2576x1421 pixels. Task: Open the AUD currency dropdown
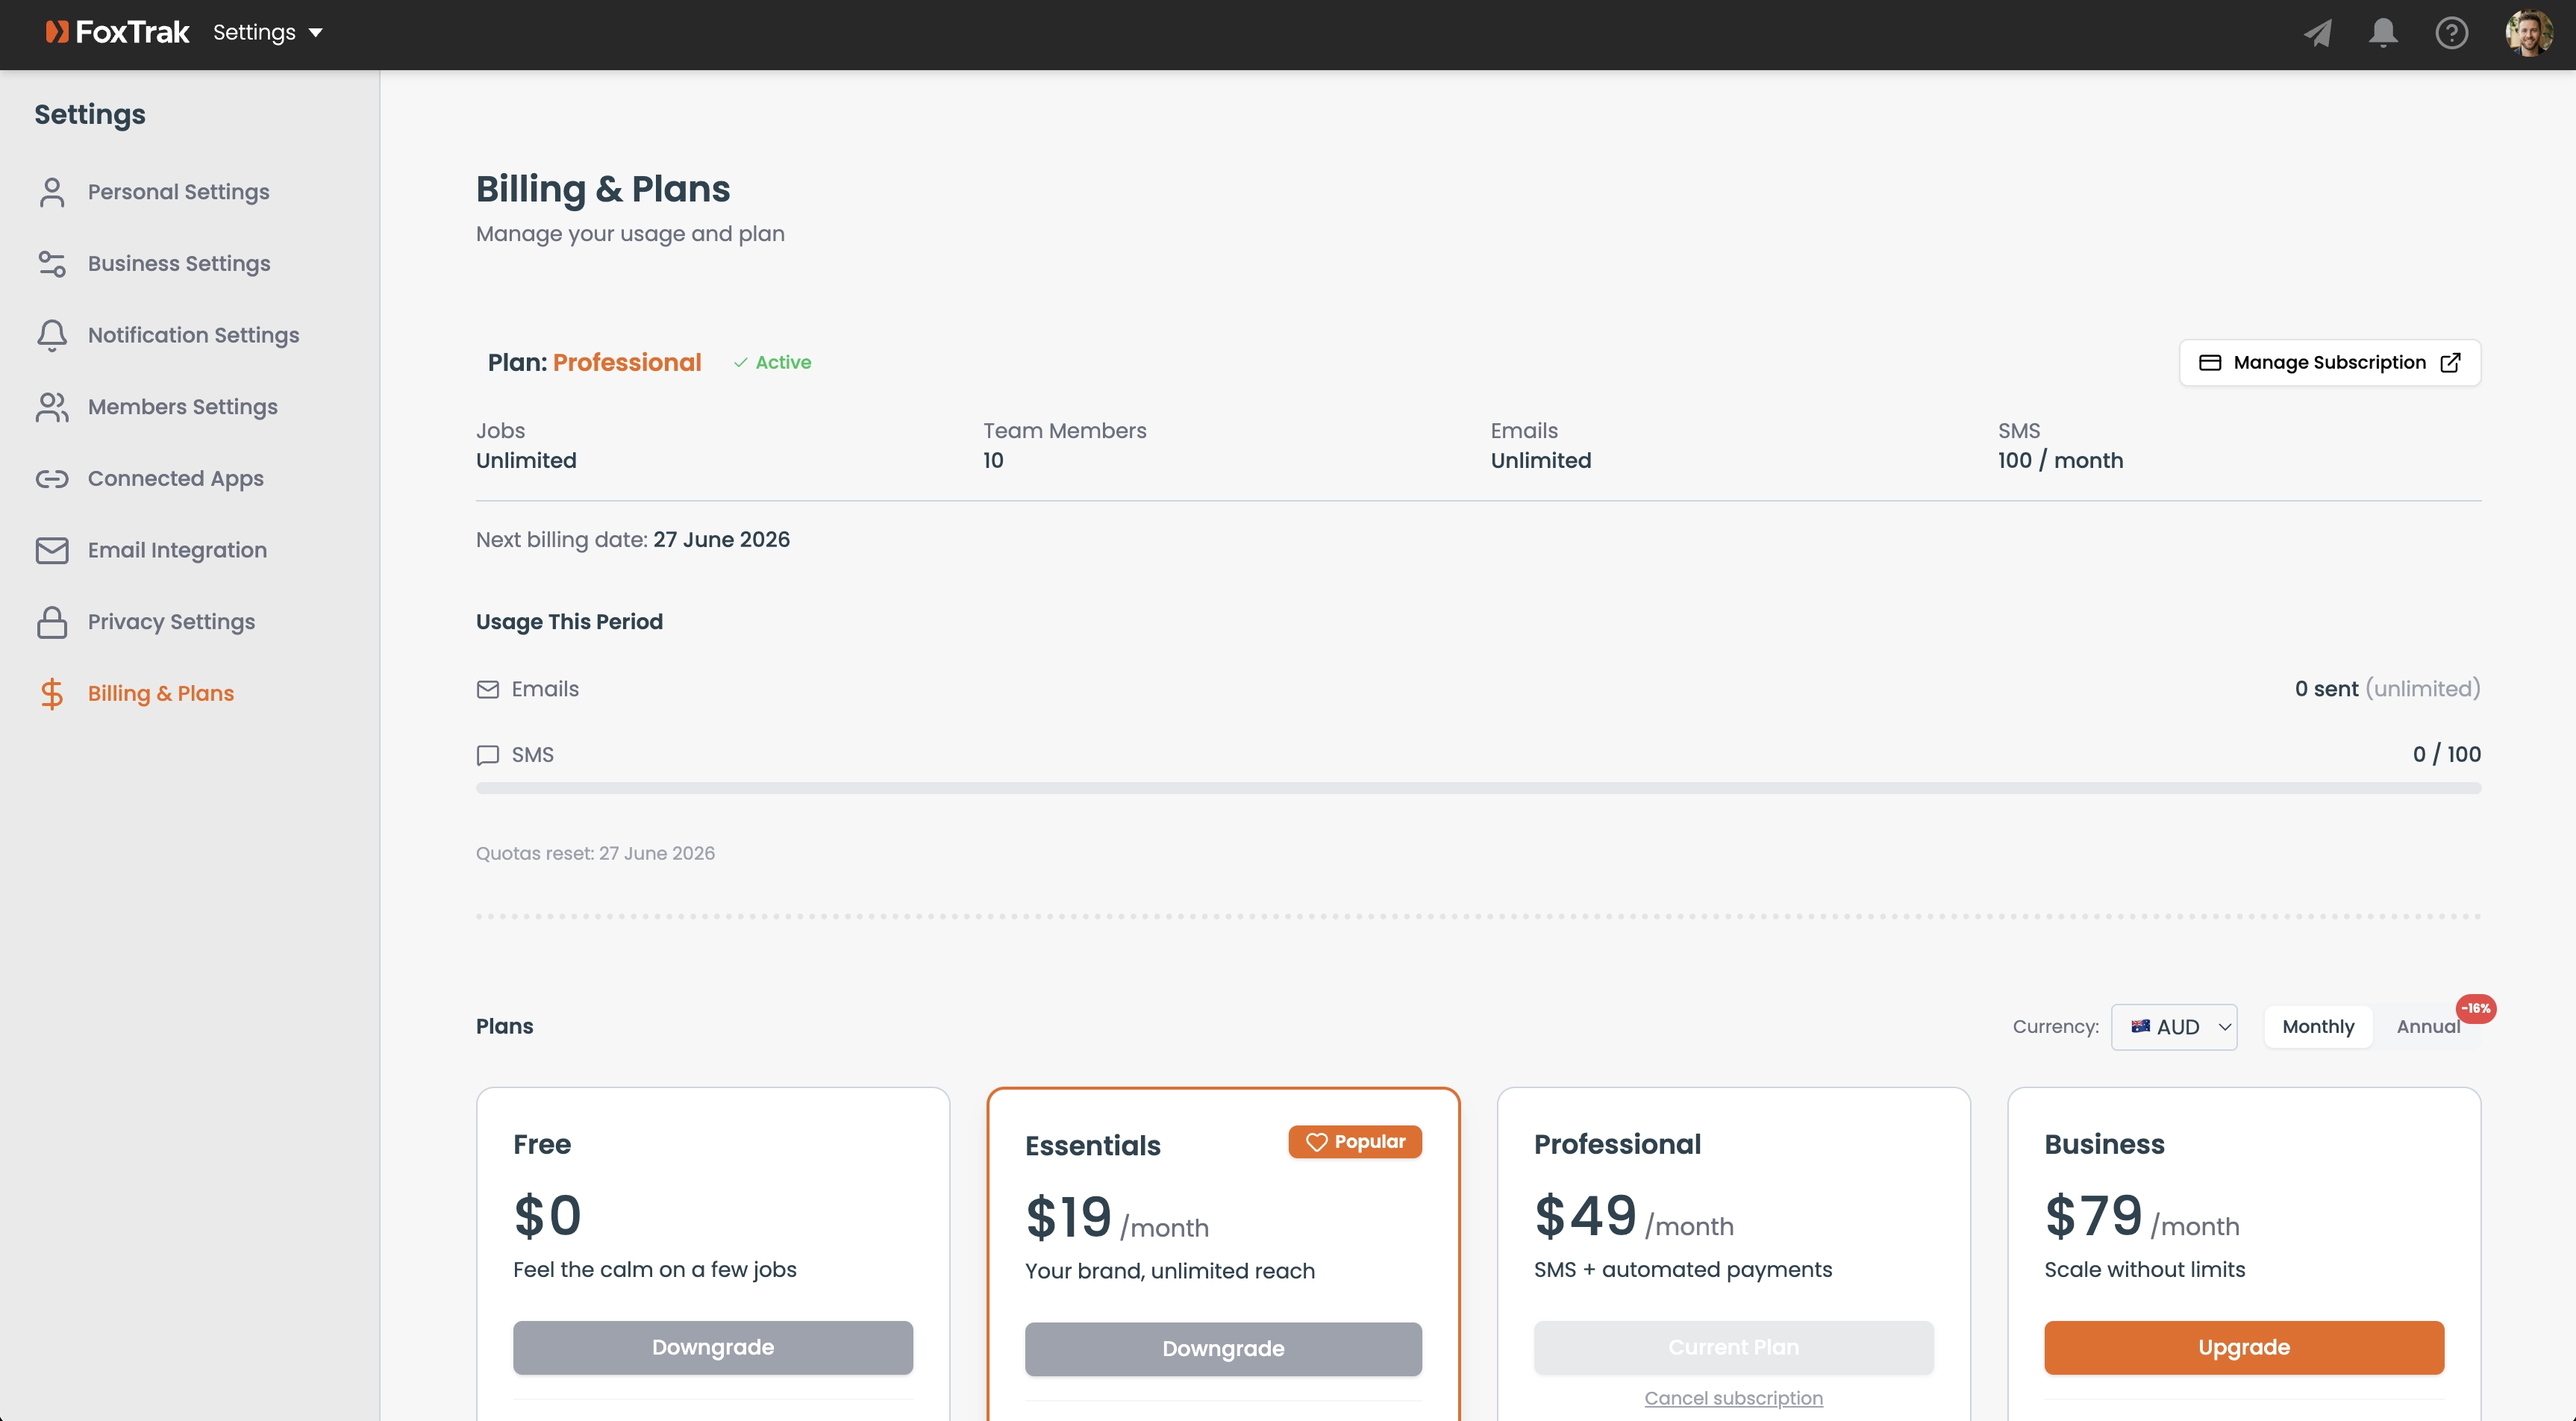click(2173, 1027)
